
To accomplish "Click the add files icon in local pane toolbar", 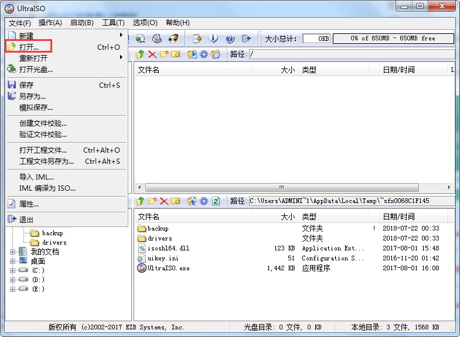I will (192, 201).
